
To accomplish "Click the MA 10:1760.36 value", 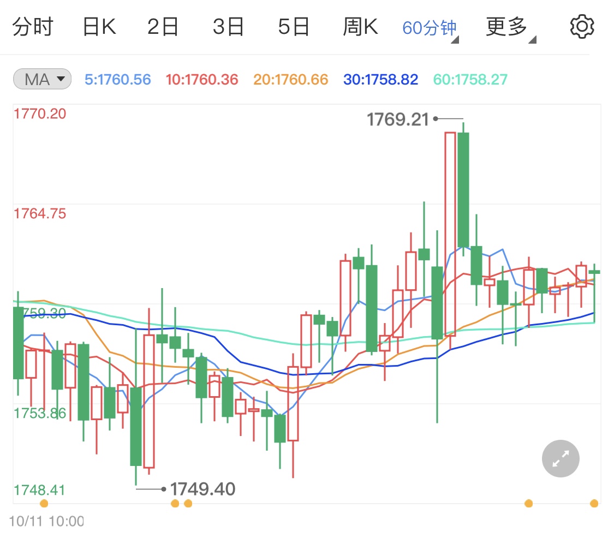I will [201, 80].
